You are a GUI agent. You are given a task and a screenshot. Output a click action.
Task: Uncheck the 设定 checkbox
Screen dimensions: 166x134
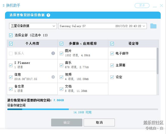coord(112,77)
